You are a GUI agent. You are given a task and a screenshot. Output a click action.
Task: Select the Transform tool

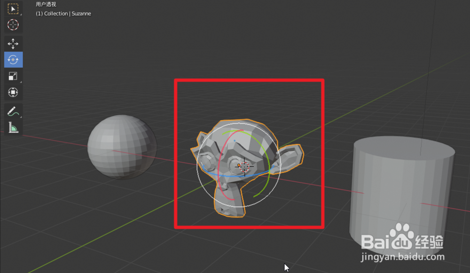tap(13, 92)
